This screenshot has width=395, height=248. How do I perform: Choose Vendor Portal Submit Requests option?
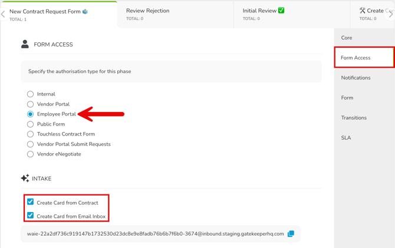(x=30, y=144)
